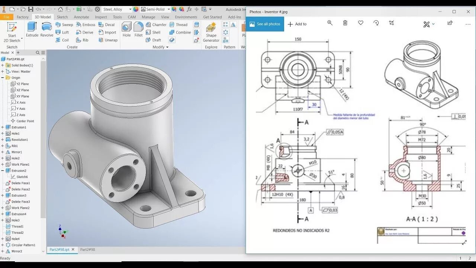Go to the Manage ribbon tab

pyautogui.click(x=148, y=17)
